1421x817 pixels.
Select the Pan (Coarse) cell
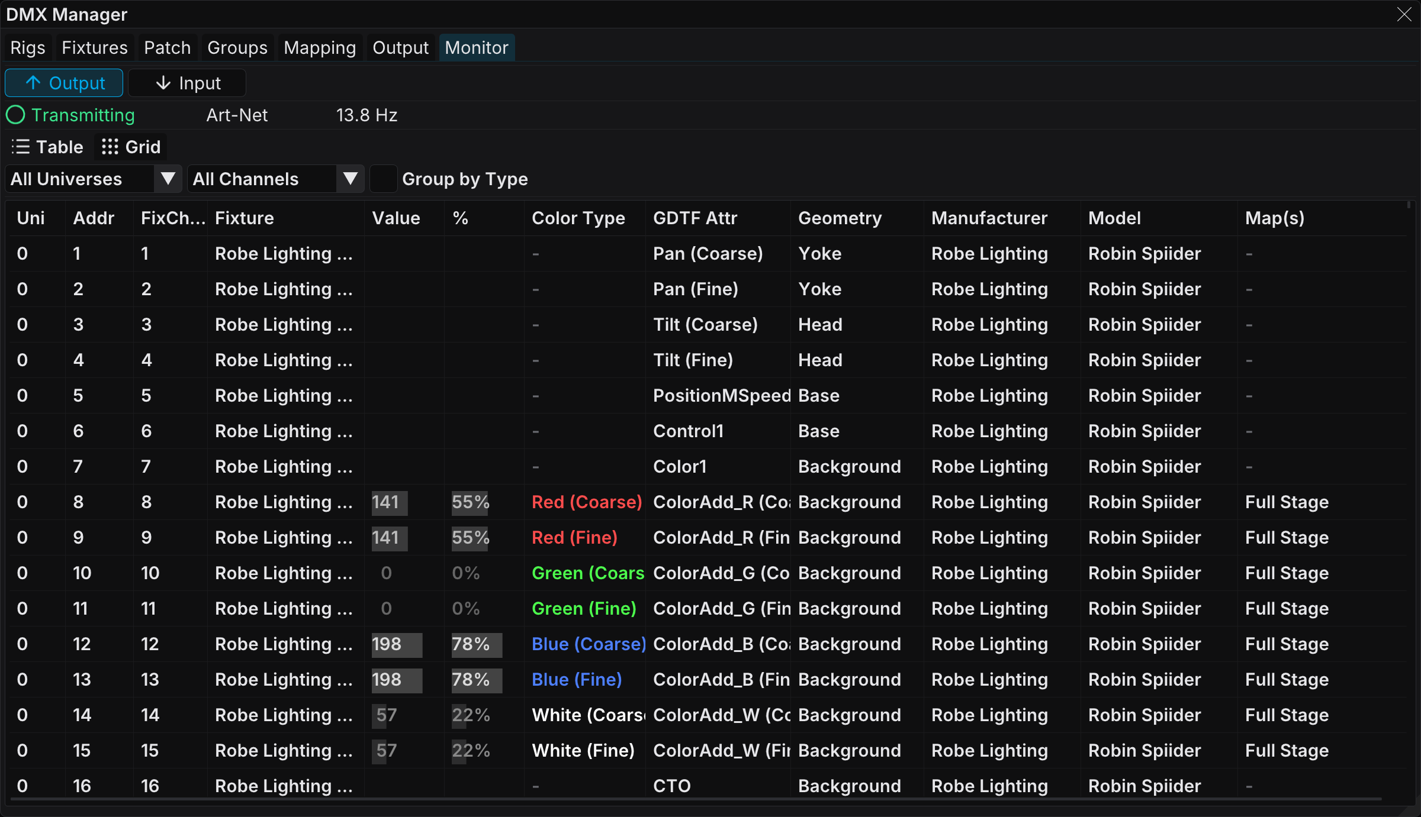pyautogui.click(x=708, y=253)
